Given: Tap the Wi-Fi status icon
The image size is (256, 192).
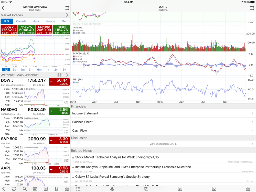Looking at the screenshot, I should coord(11,2).
